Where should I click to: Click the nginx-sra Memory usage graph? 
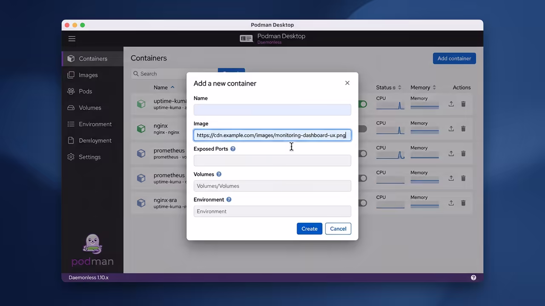425,205
